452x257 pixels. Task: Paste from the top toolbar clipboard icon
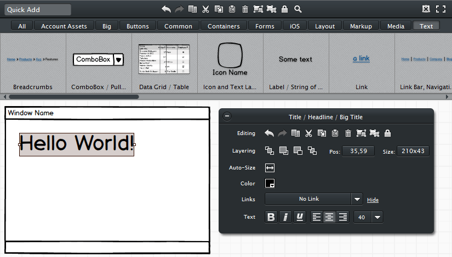point(232,9)
